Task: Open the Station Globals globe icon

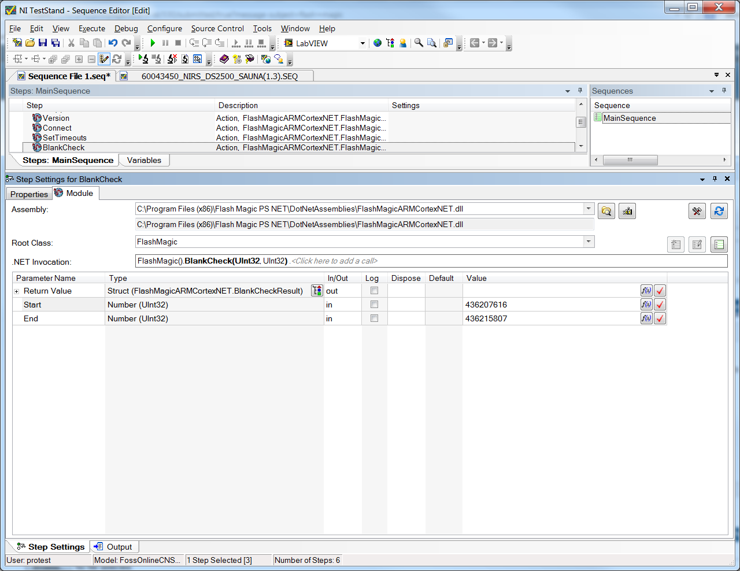Action: (378, 43)
